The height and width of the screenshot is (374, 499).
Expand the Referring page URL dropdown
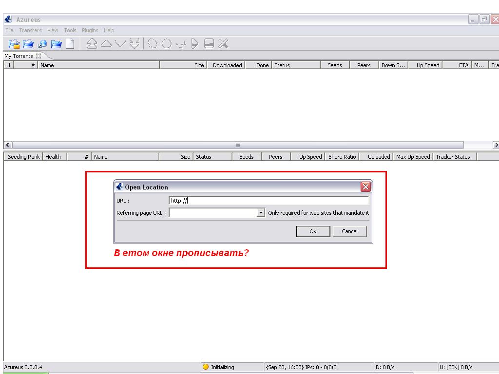(261, 212)
